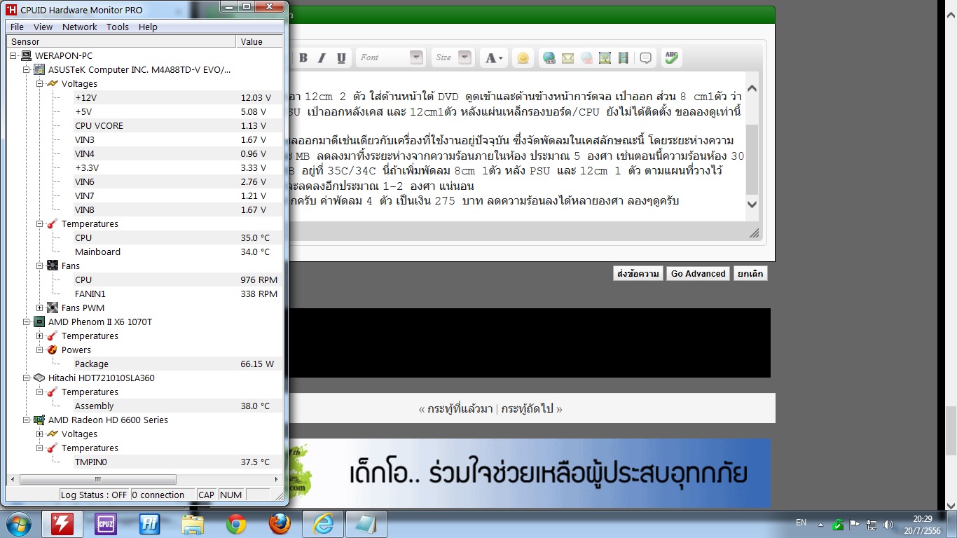Open the Network menu in HWMonitor

[x=79, y=27]
